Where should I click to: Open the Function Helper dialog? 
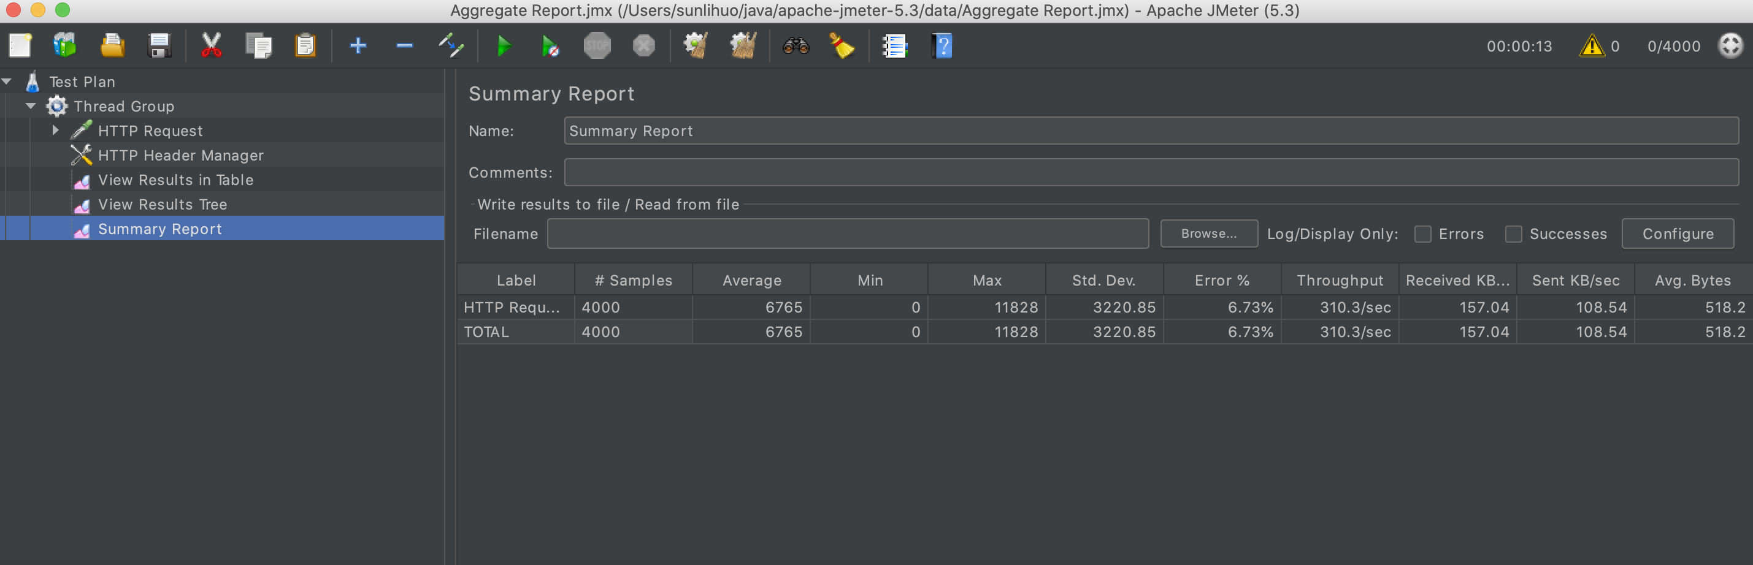(x=894, y=45)
